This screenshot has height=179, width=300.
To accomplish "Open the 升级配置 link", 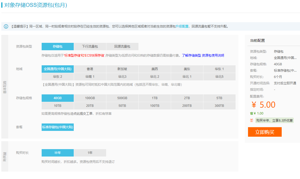I will (182, 26).
